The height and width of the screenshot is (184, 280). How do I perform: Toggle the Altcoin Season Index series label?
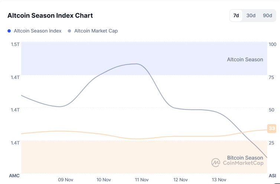tap(38, 31)
